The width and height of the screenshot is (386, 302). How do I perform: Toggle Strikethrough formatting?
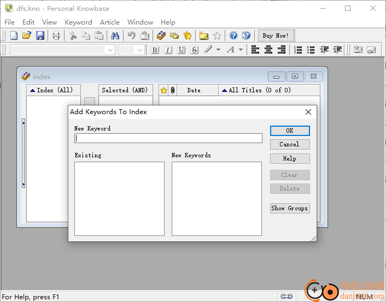tap(194, 50)
